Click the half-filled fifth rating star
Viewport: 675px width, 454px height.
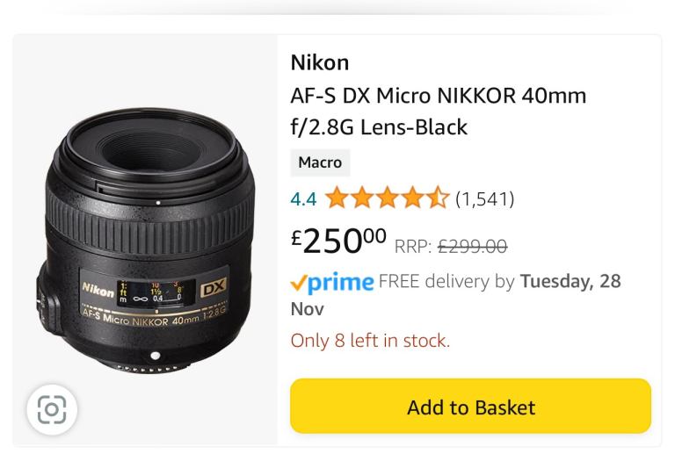(437, 199)
